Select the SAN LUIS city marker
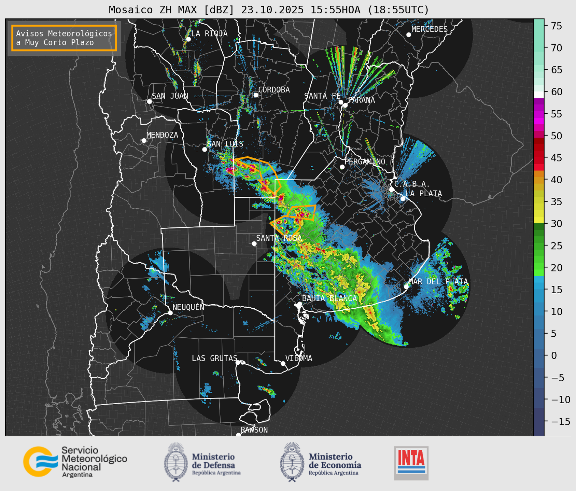This screenshot has width=576, height=491. click(x=205, y=150)
